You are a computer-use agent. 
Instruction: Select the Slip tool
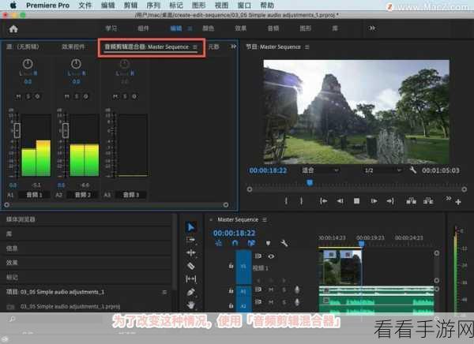click(x=190, y=279)
